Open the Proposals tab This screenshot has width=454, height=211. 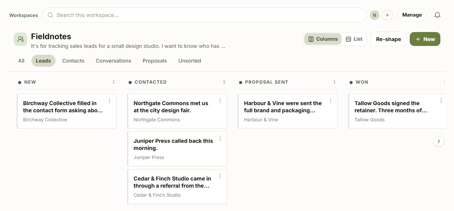[x=155, y=61]
